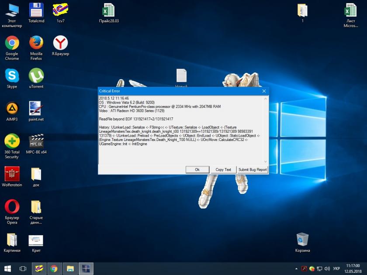Viewport: 367px width, 275px height.
Task: Open the taskbar clock and date
Action: 352,268
